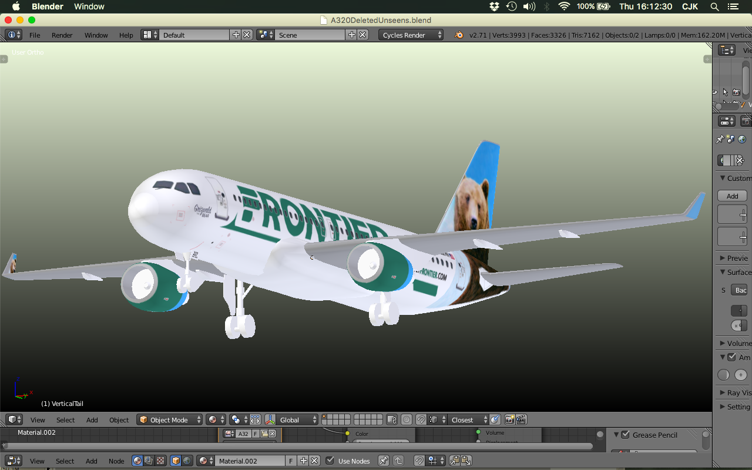Image resolution: width=752 pixels, height=470 pixels.
Task: Open the Node editor type selector
Action: [x=14, y=461]
